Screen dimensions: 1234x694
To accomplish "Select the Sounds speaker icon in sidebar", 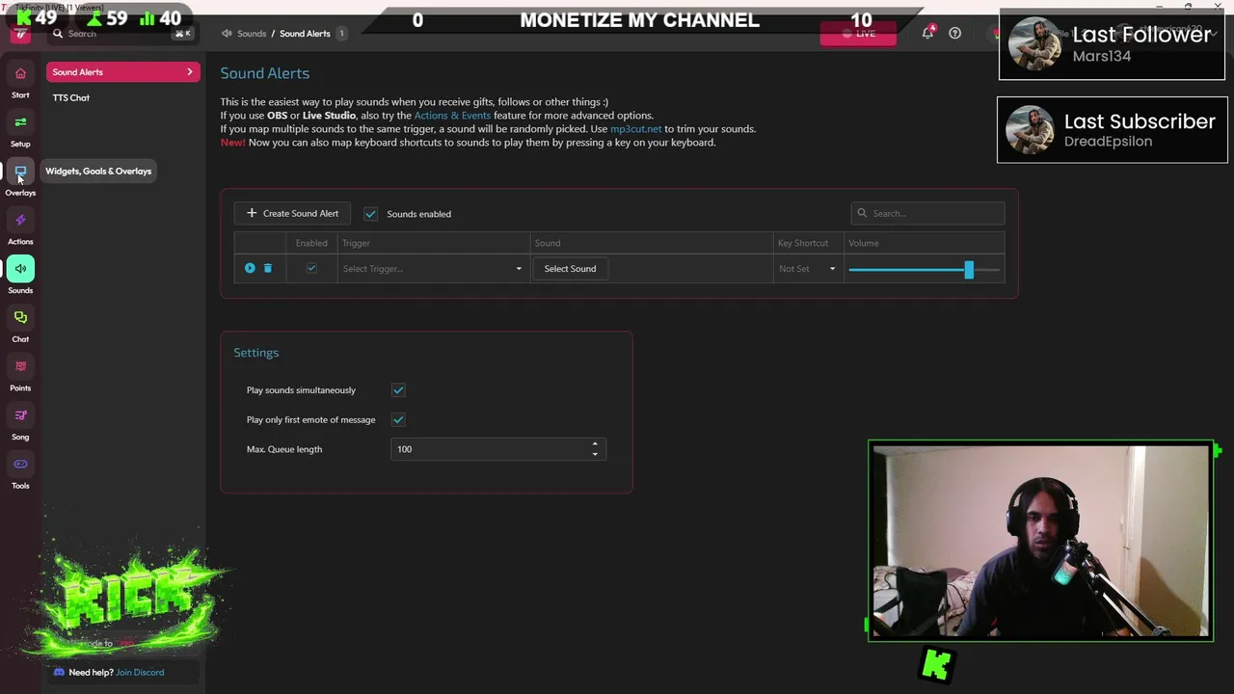I will 20,269.
